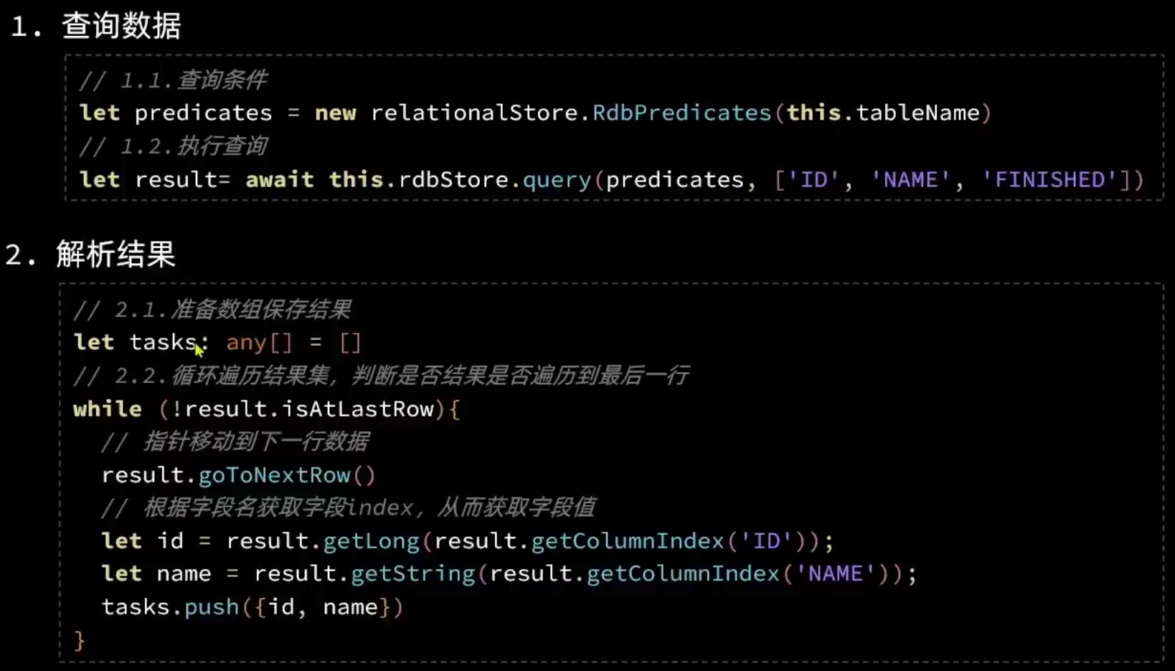Image resolution: width=1175 pixels, height=671 pixels.
Task: Click the '2. 解析结果' section heading
Action: point(91,254)
